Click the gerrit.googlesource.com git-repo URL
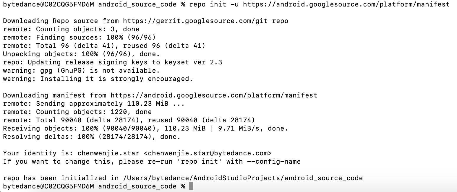457x192 pixels. (206, 21)
